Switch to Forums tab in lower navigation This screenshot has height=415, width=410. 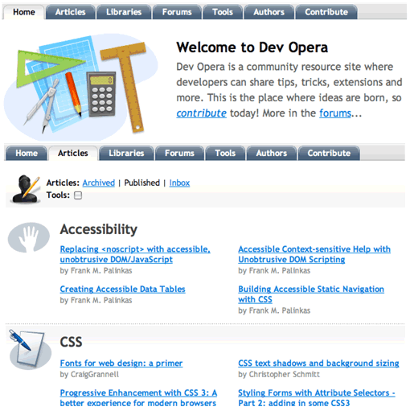(x=179, y=153)
